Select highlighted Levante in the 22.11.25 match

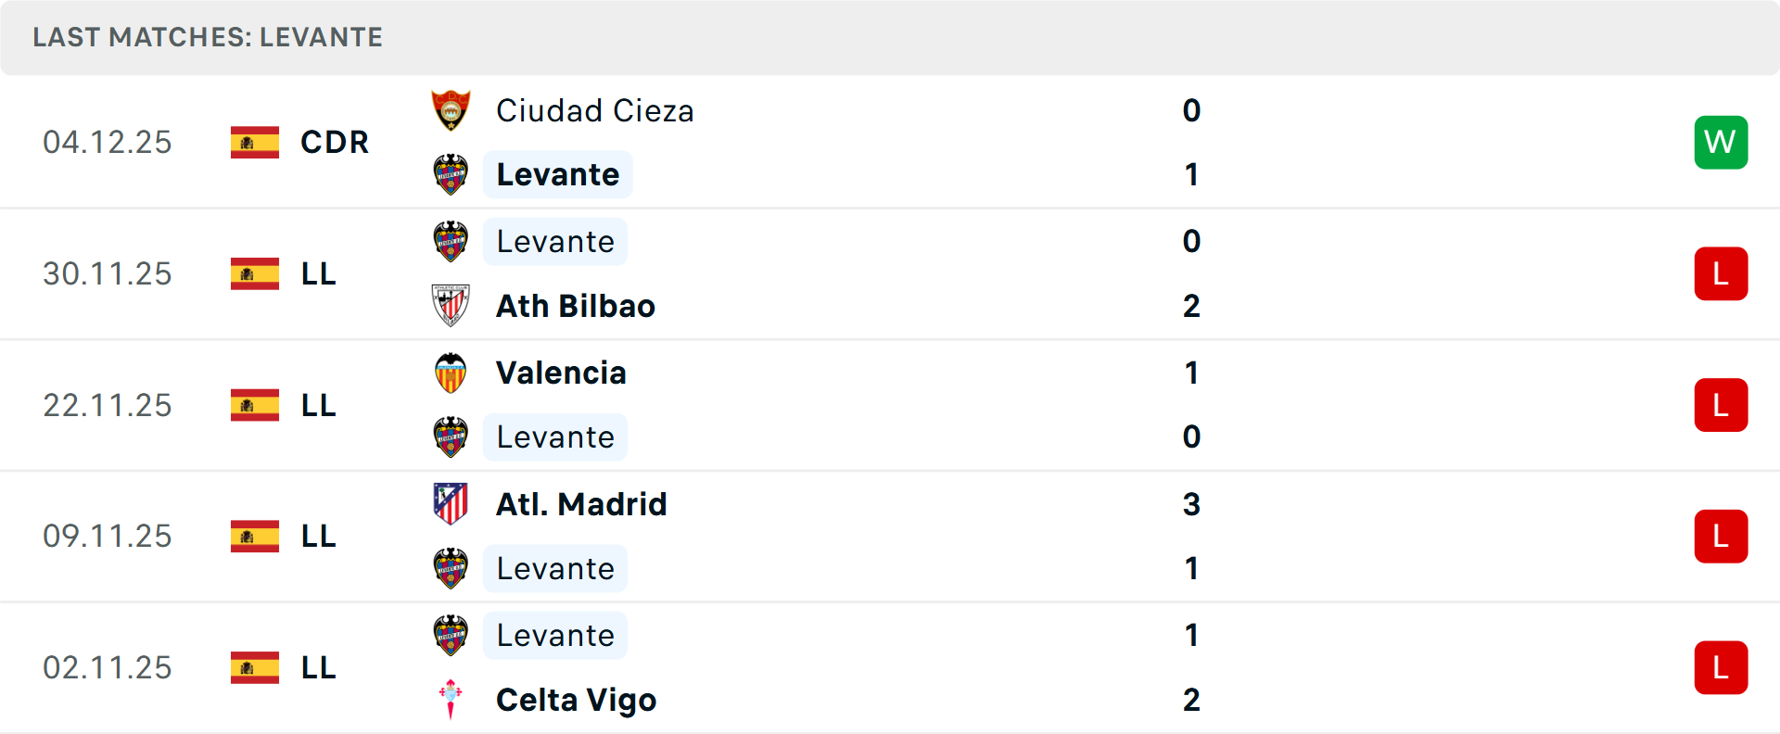pos(555,437)
